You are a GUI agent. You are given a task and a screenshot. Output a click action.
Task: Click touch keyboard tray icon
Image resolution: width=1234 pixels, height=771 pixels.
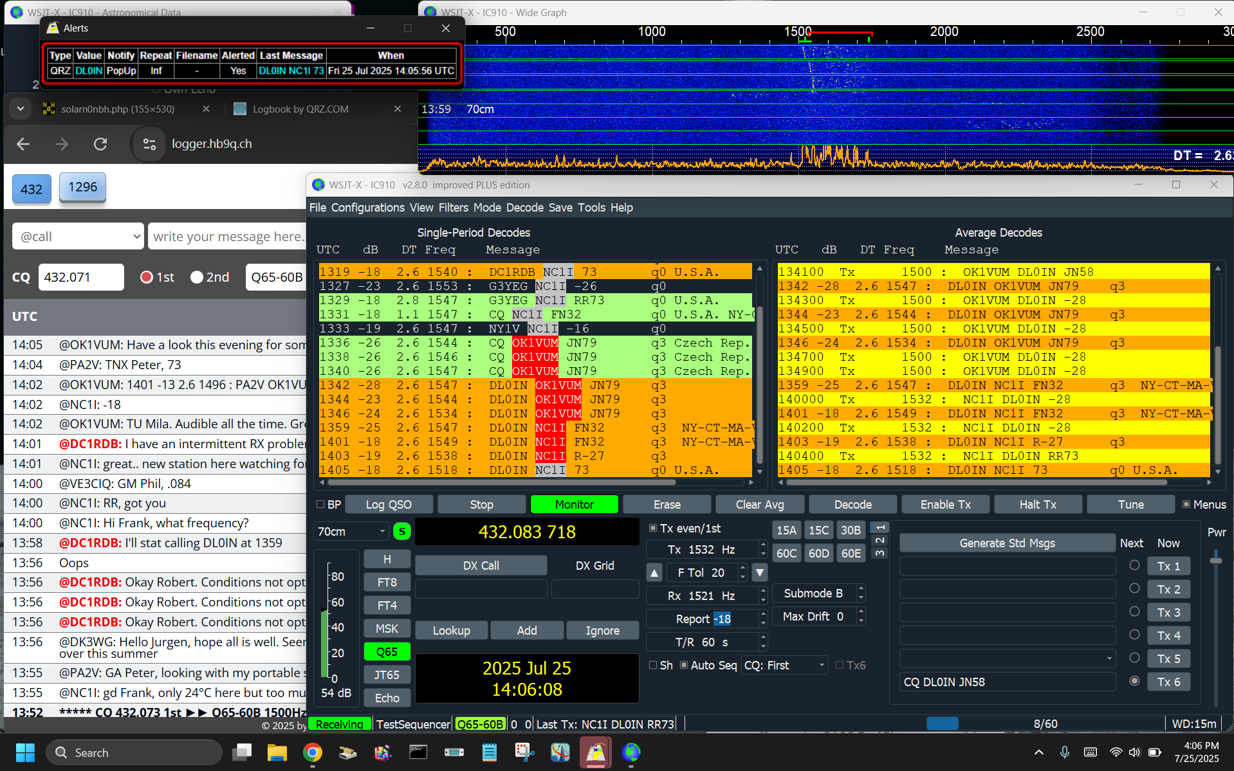[x=1091, y=752]
